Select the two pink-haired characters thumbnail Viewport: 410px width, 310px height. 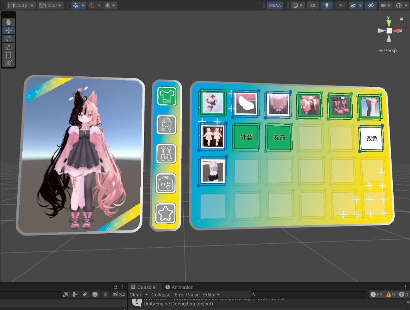click(213, 137)
